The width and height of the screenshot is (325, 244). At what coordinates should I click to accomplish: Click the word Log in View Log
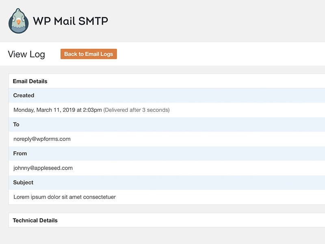[38, 54]
